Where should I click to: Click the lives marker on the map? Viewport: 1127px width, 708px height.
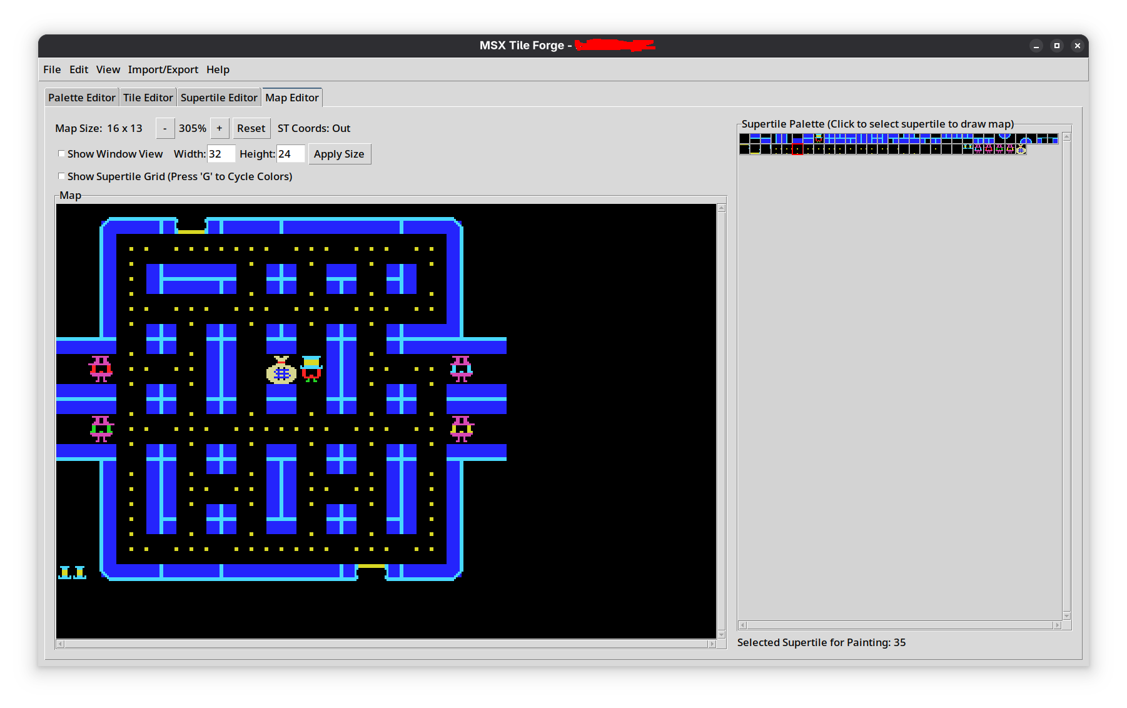tap(72, 572)
